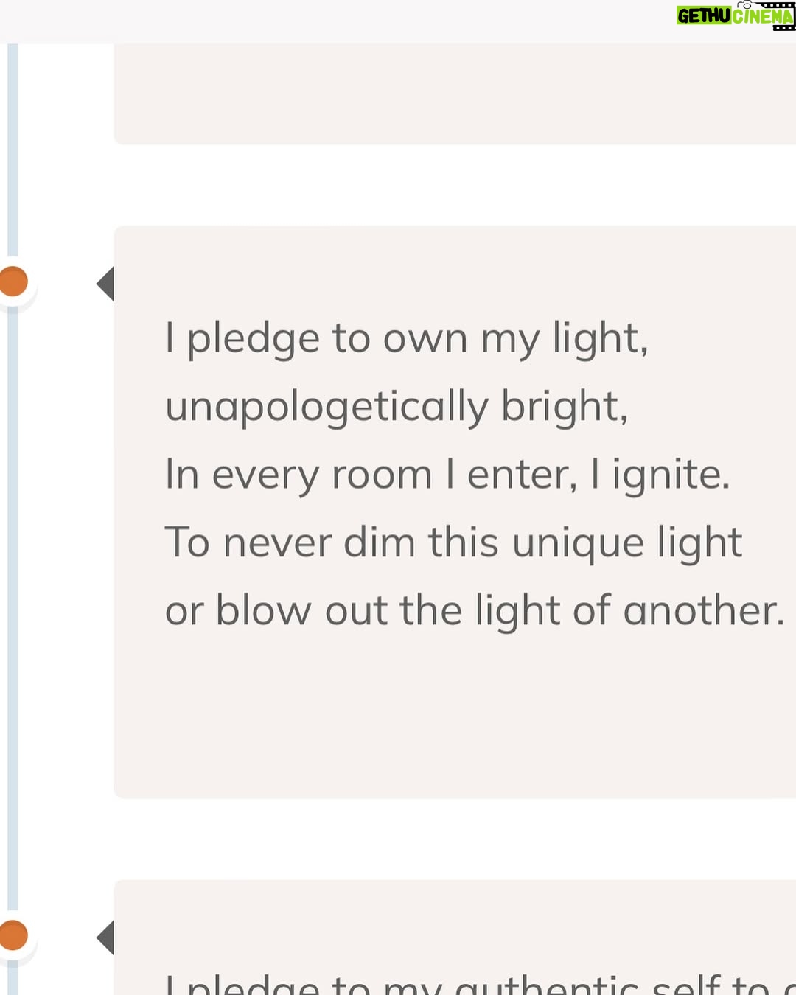Image resolution: width=796 pixels, height=995 pixels.
Task: Click the line "To never dim this unique light"
Action: click(453, 543)
